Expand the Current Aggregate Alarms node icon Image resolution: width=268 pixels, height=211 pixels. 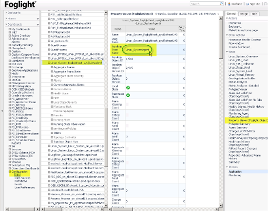point(52,85)
